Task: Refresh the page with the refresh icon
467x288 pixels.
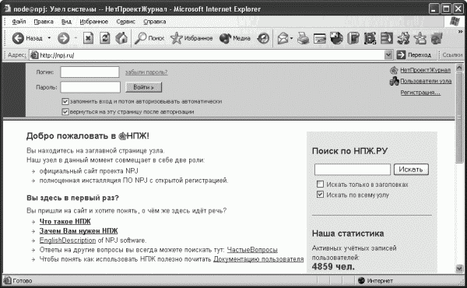Action: 105,38
